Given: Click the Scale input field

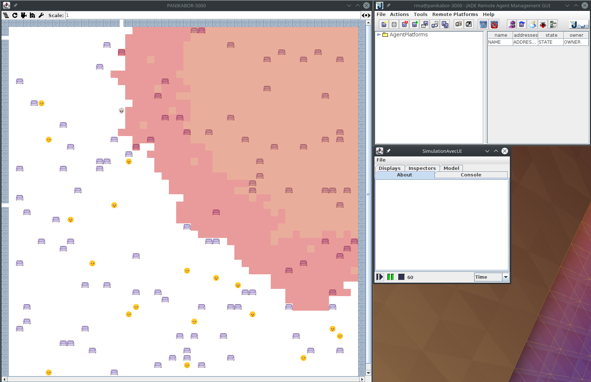Looking at the screenshot, I should [x=213, y=15].
